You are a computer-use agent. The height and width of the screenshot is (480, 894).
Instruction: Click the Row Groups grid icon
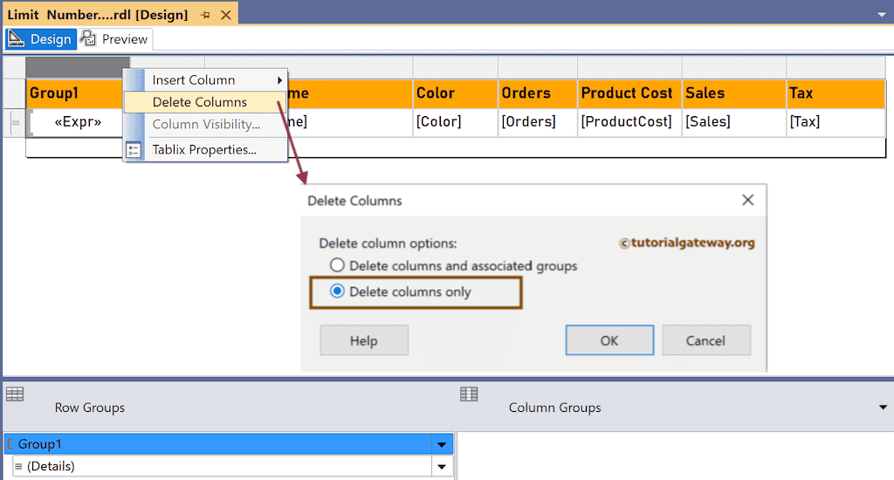point(15,394)
